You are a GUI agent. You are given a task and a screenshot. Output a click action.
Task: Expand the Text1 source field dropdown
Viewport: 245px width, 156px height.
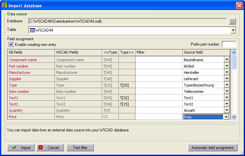click(227, 97)
